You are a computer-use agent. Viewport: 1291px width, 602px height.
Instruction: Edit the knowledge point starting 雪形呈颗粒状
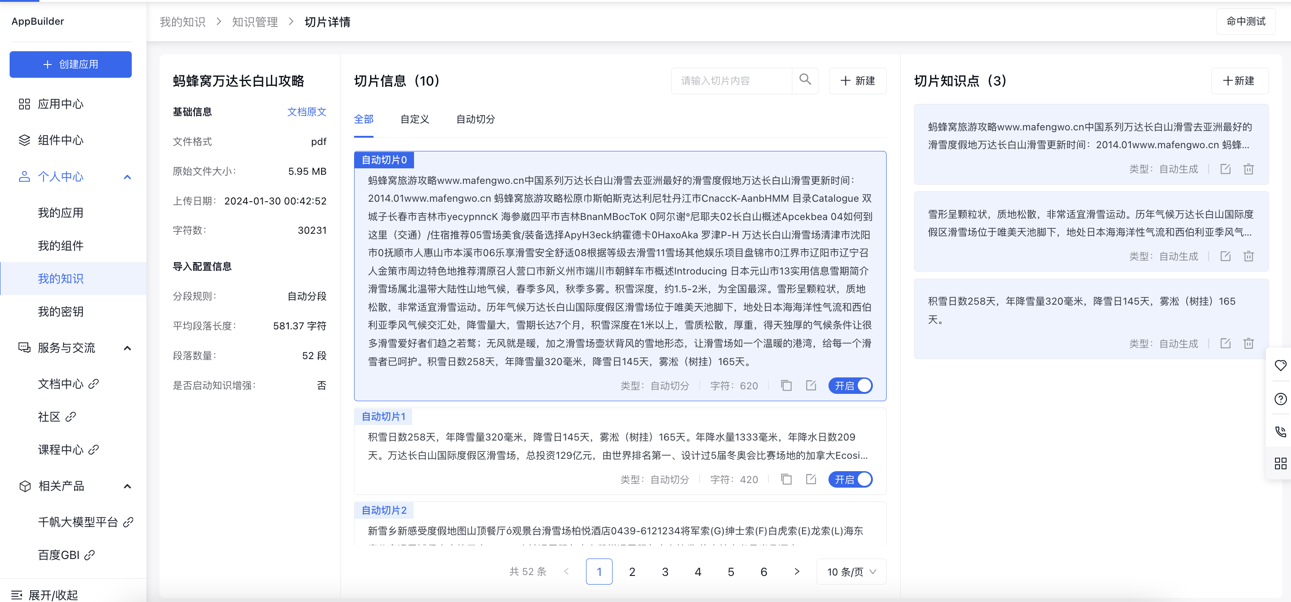click(x=1225, y=256)
